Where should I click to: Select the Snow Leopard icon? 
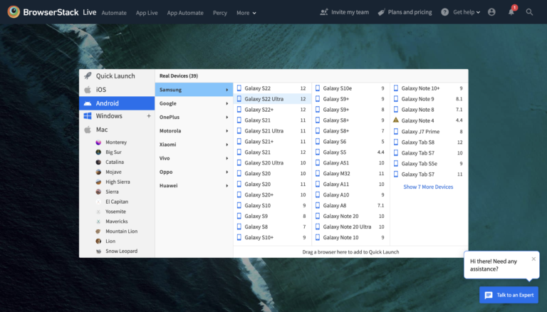[x=98, y=251]
